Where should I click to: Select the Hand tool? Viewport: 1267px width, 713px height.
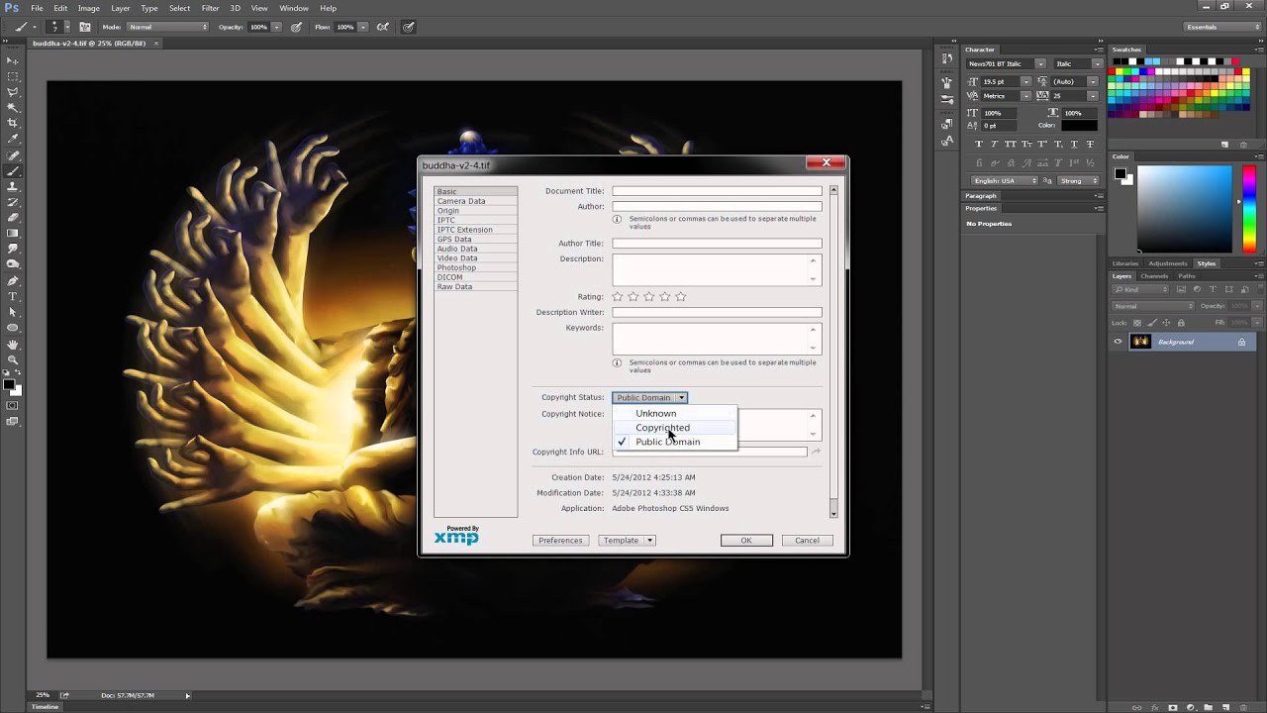coord(13,344)
